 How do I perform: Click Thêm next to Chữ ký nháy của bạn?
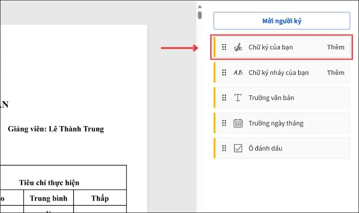click(x=335, y=72)
